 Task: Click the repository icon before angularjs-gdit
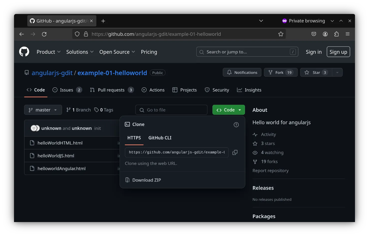27,73
